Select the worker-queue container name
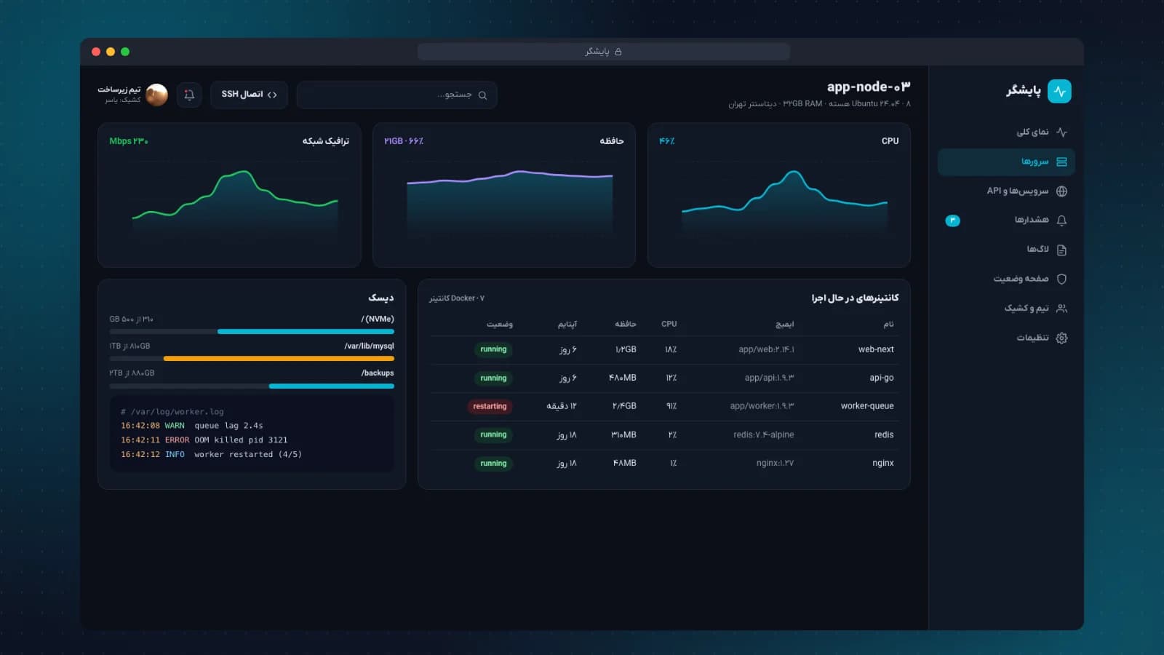Image resolution: width=1164 pixels, height=655 pixels. point(867,406)
